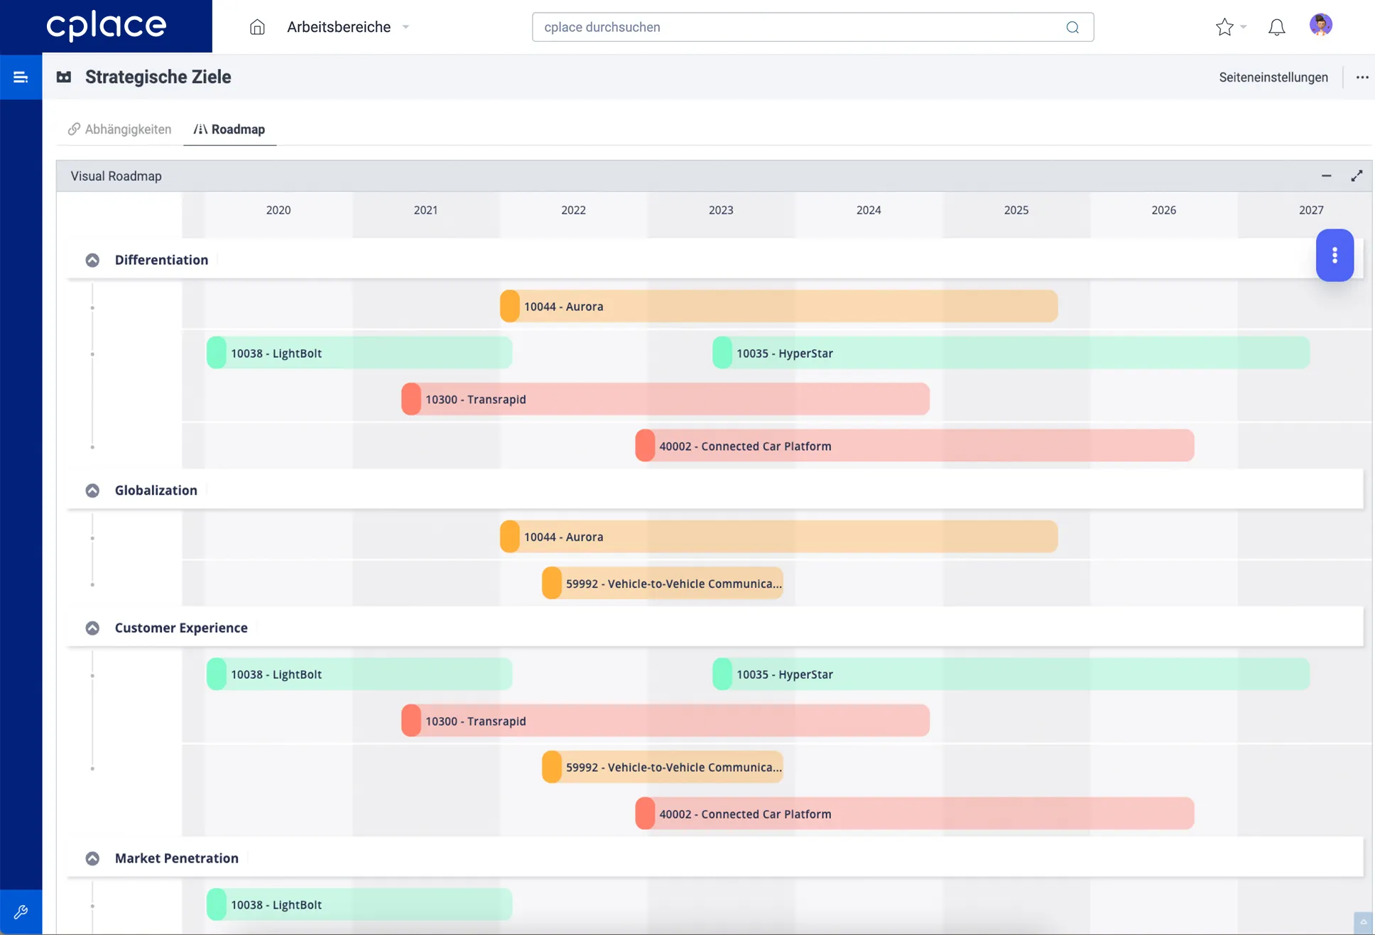Open the favorites star icon
Viewport: 1375px width, 935px height.
(x=1224, y=26)
